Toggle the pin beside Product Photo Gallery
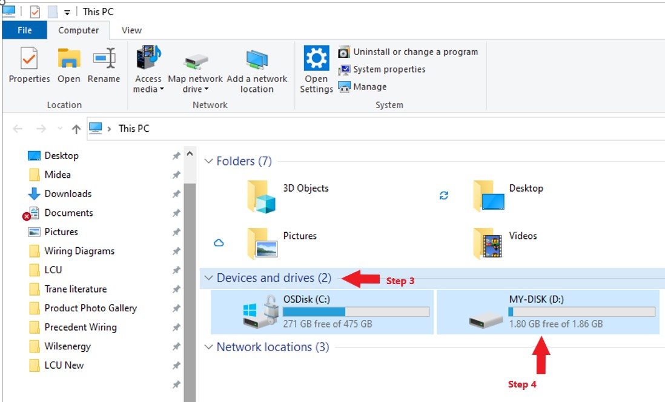This screenshot has height=402, width=665. point(176,308)
